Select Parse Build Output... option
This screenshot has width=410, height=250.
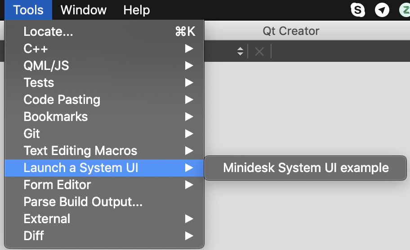(83, 202)
